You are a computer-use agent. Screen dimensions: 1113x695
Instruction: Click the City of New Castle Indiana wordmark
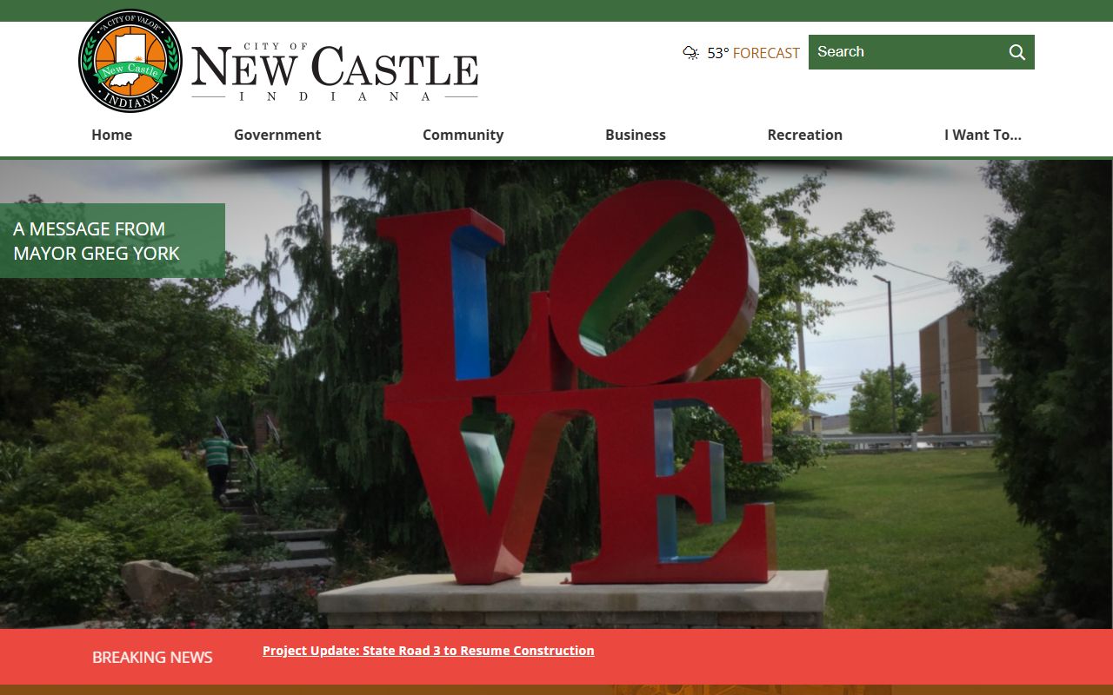(x=335, y=71)
